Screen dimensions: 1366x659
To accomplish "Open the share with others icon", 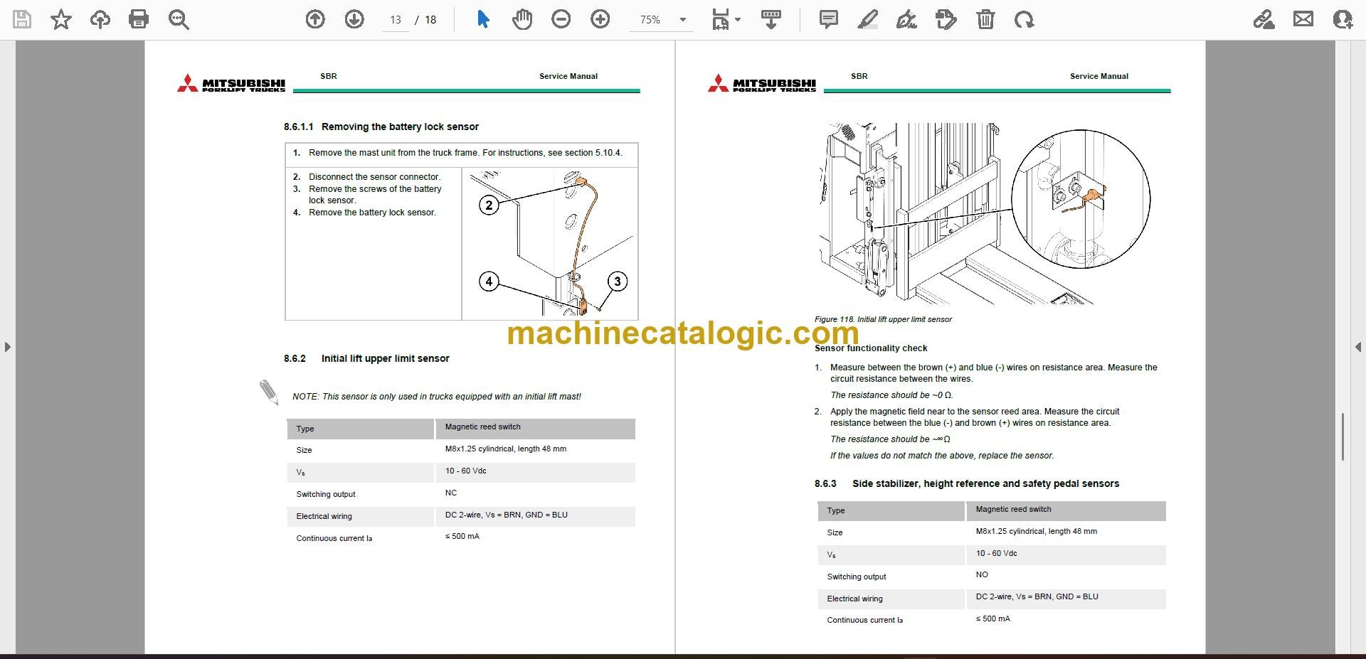I will pyautogui.click(x=1343, y=19).
